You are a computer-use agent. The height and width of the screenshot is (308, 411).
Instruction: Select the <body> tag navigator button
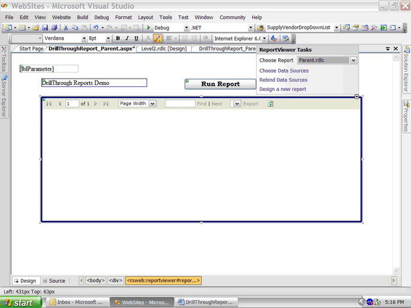click(x=96, y=281)
